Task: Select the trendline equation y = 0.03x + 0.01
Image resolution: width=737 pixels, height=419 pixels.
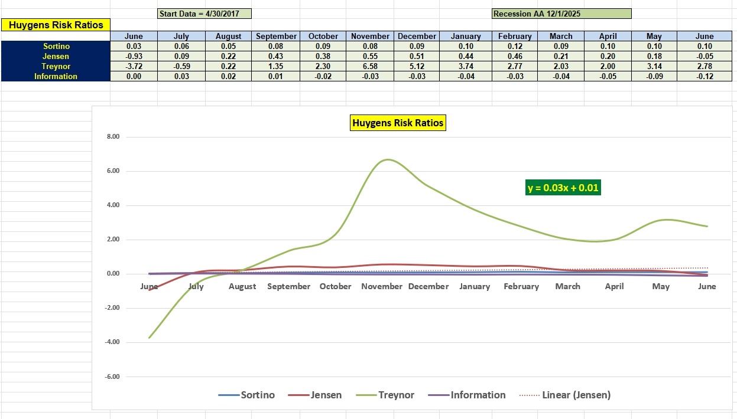Action: [x=563, y=188]
